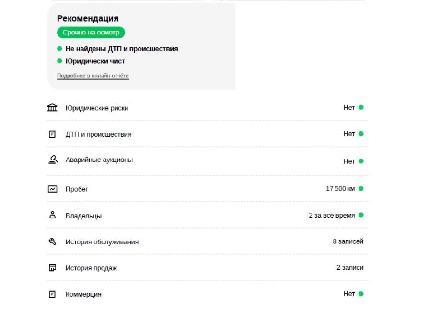Select the ДТП и происшествия row label
The image size is (428, 321).
pyautogui.click(x=99, y=134)
